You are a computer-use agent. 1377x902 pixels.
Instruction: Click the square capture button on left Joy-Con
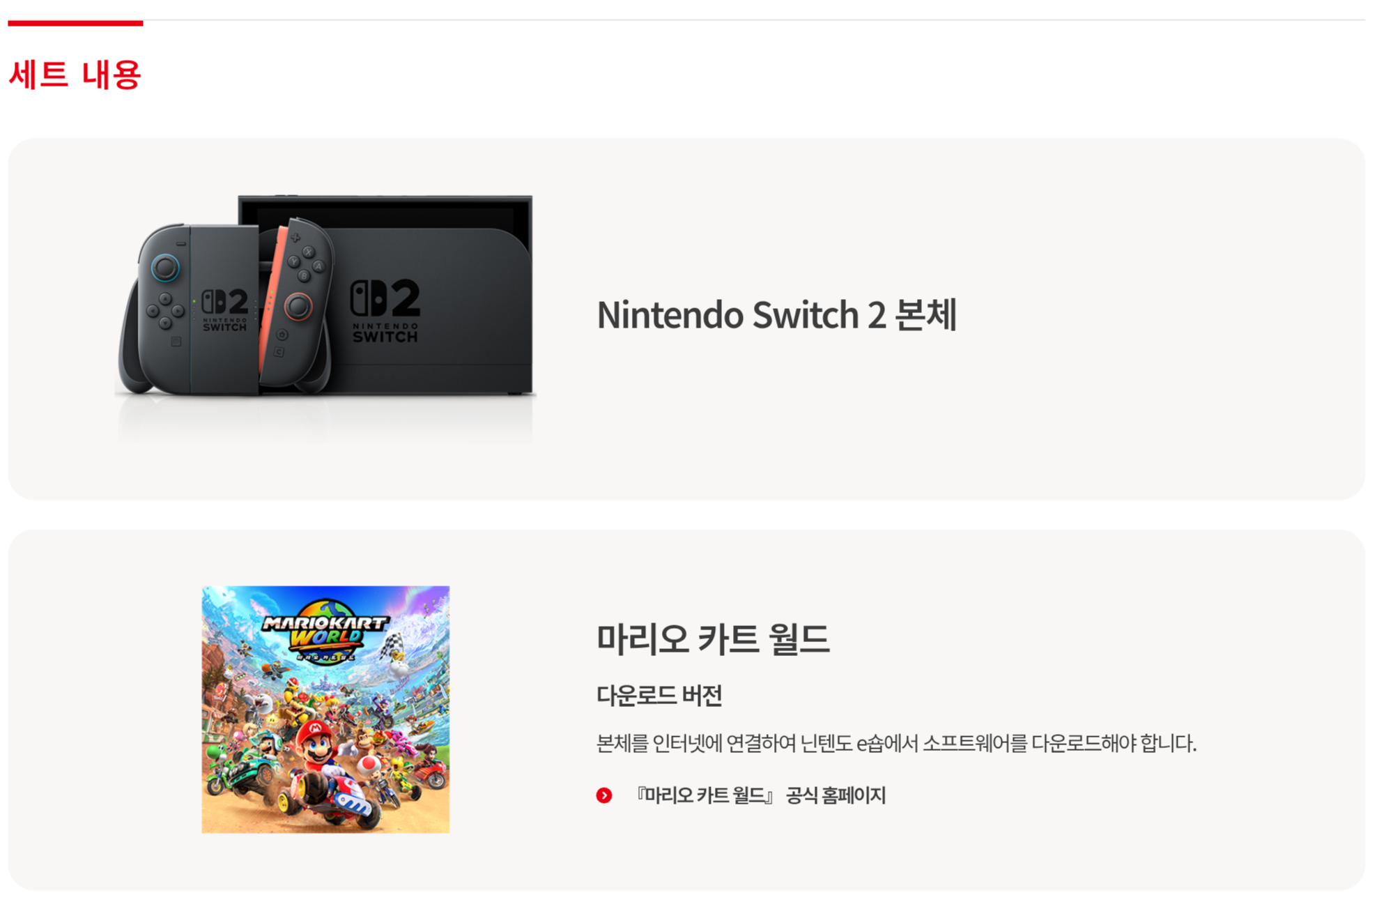pos(176,342)
